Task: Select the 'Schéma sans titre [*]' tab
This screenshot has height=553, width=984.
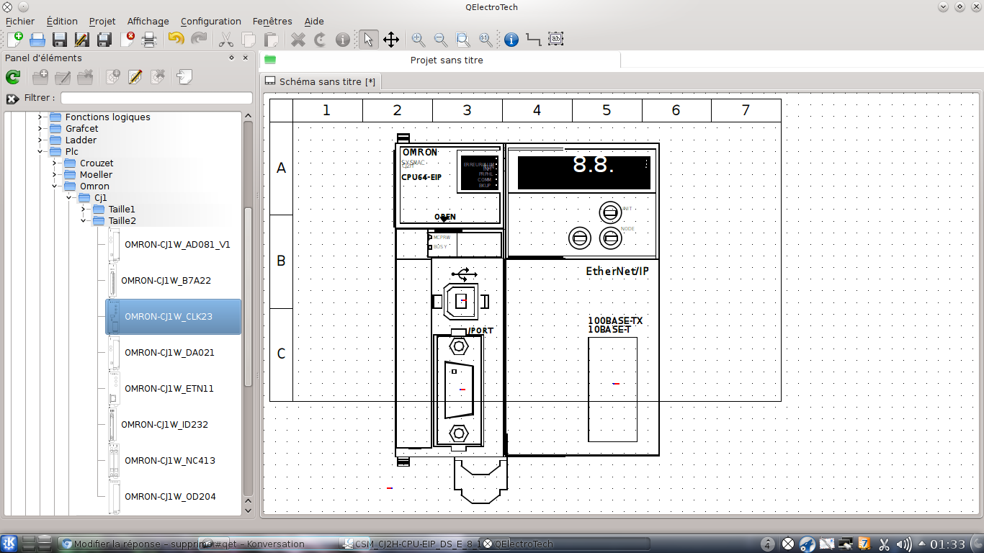Action: 321,81
